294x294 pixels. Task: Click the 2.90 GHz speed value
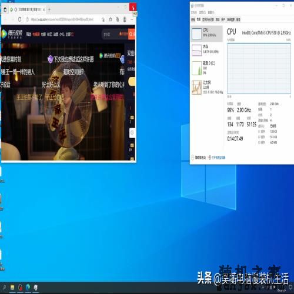244,110
